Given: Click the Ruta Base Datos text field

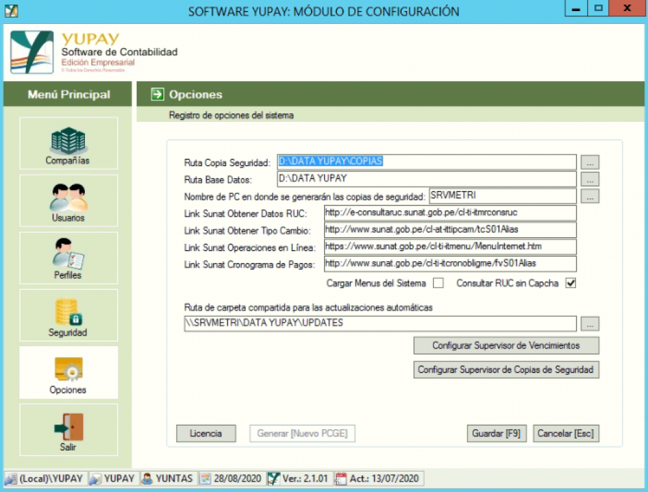Looking at the screenshot, I should (426, 179).
